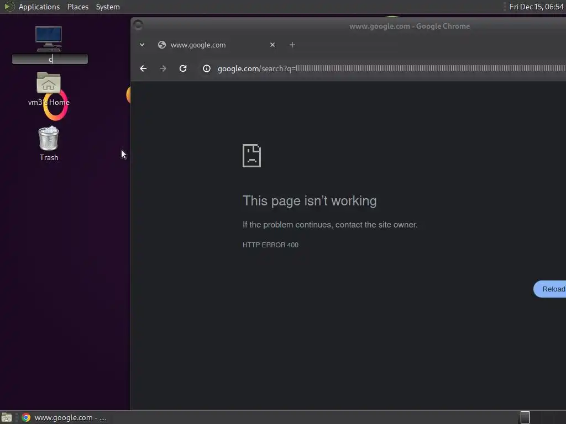Click the sad page error icon
The width and height of the screenshot is (566, 424).
coord(251,156)
